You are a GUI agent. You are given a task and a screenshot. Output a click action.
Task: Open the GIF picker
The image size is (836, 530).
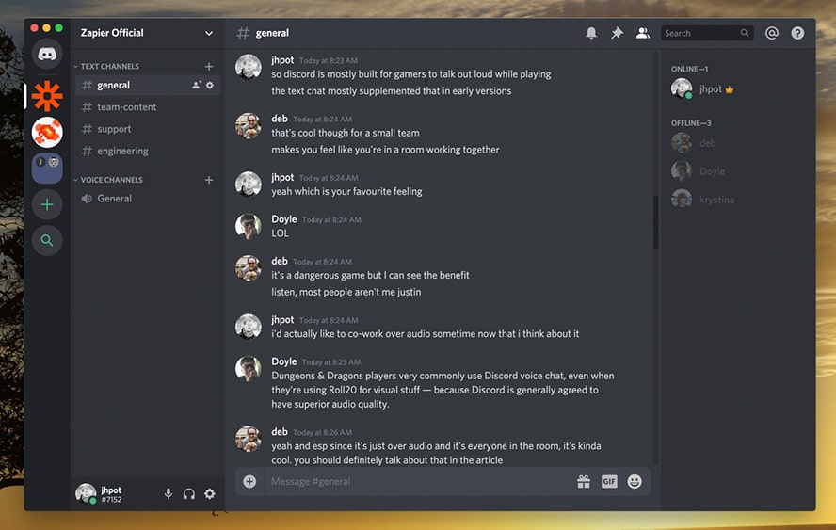click(x=609, y=481)
